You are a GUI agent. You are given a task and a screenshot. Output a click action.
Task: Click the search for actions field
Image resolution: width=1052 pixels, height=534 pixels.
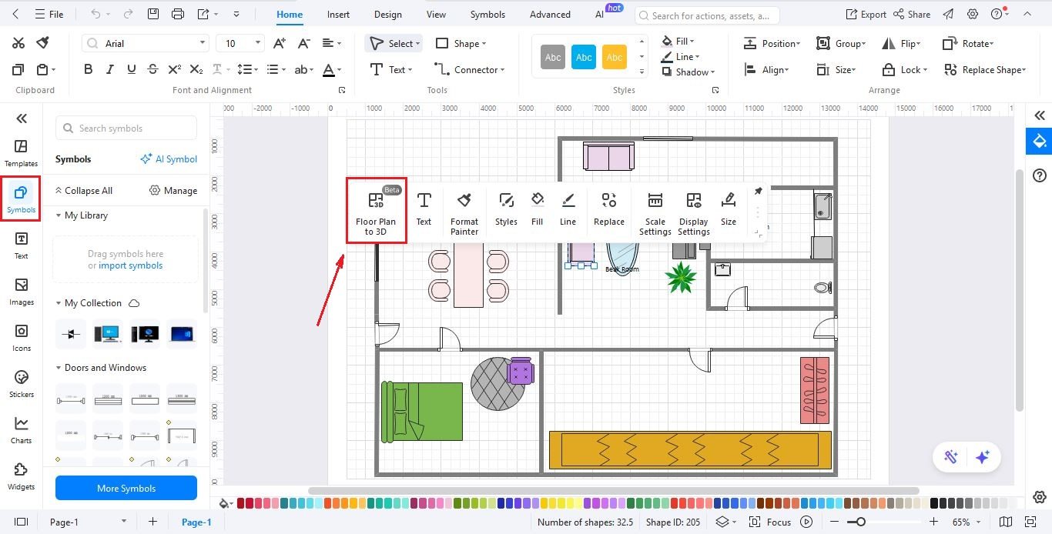pyautogui.click(x=709, y=15)
